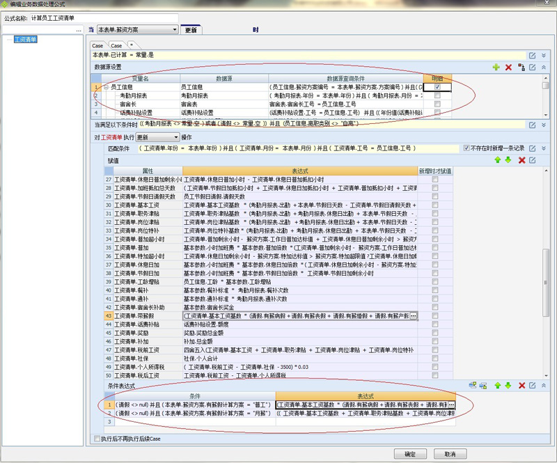The width and height of the screenshot is (557, 463).
Task: Move the 条件表达式 row up
Action: (498, 386)
